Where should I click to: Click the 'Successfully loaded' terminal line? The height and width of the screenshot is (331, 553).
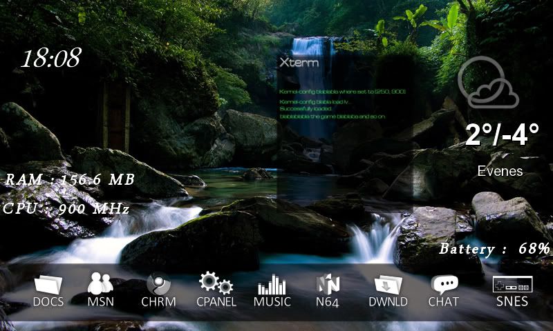coord(308,110)
